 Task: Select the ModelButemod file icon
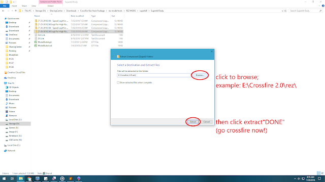coord(36,45)
